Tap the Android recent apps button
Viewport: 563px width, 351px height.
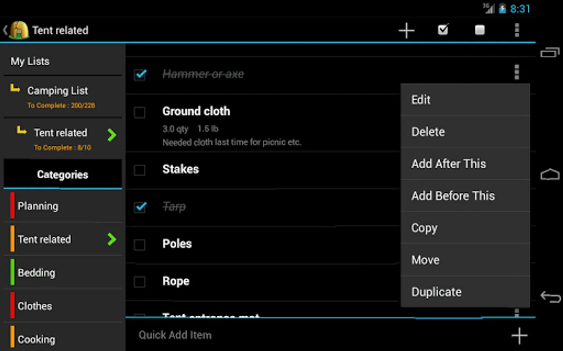coord(550,52)
